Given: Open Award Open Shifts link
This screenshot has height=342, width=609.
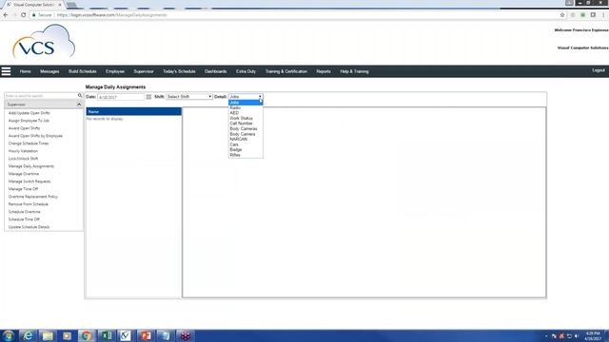Looking at the screenshot, I should (x=24, y=128).
